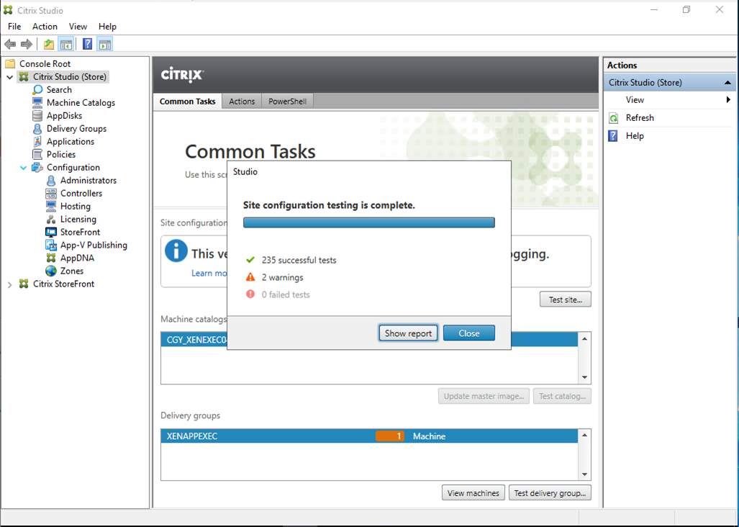The image size is (739, 527).
Task: Collapse the Configuration tree node
Action: click(x=23, y=167)
